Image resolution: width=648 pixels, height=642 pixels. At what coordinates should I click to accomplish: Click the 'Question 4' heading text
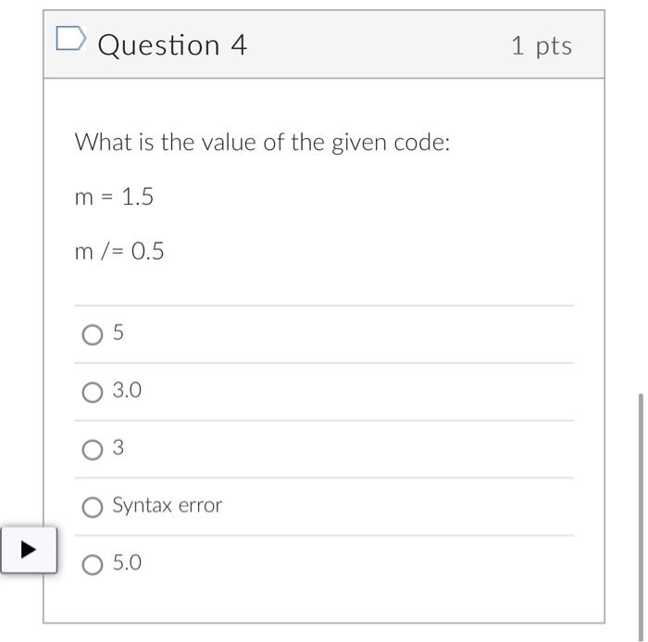[172, 44]
